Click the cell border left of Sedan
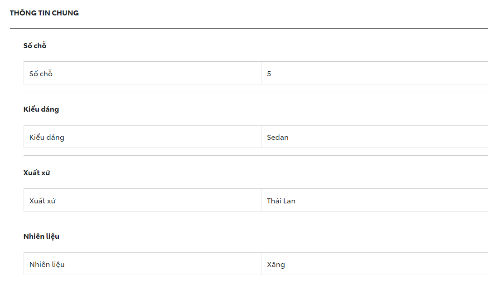 [261, 137]
